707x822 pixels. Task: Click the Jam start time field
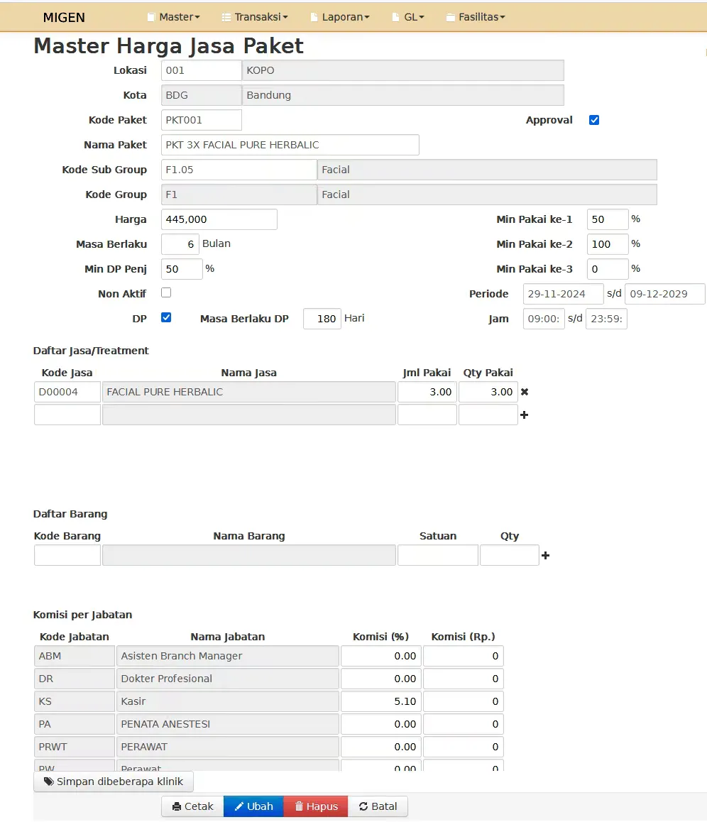point(544,319)
